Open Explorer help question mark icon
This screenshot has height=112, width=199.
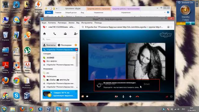pyautogui.click(x=168, y=12)
